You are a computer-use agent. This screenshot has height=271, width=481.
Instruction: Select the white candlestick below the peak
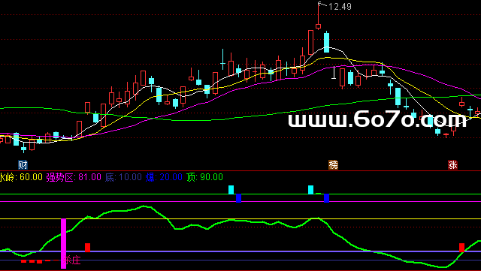coord(334,73)
